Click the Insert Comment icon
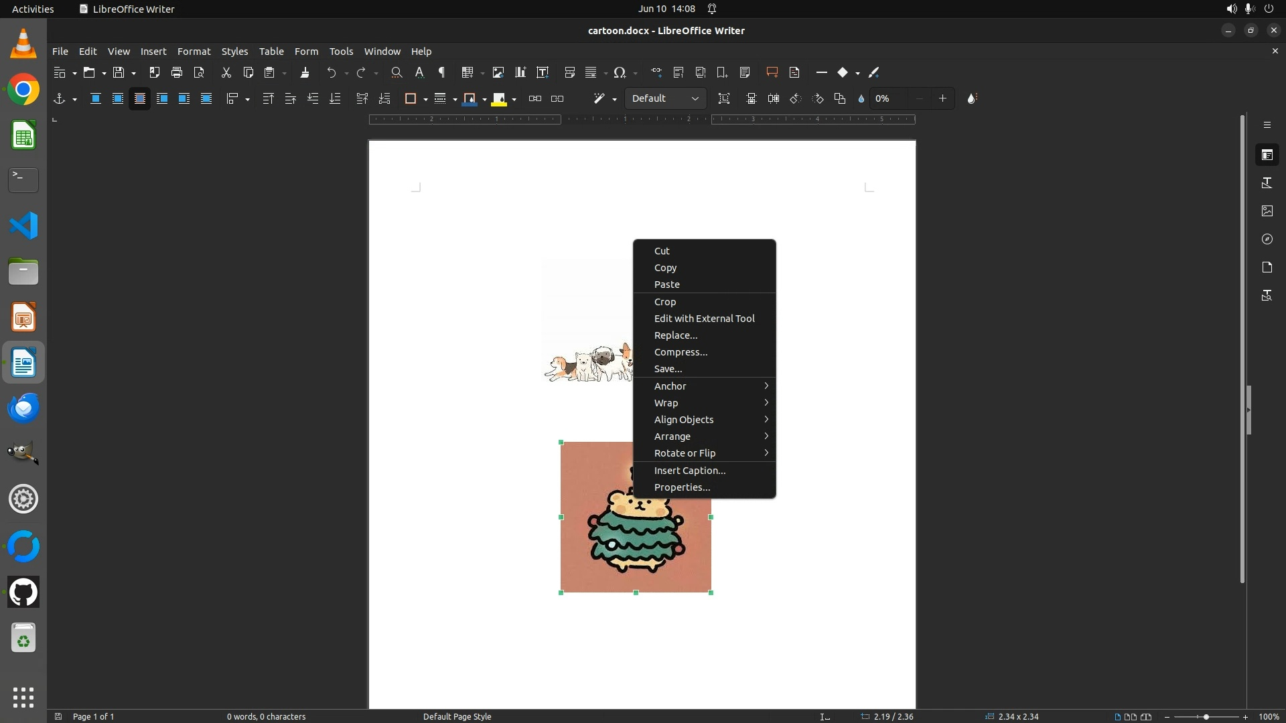This screenshot has height=723, width=1286. pyautogui.click(x=772, y=72)
